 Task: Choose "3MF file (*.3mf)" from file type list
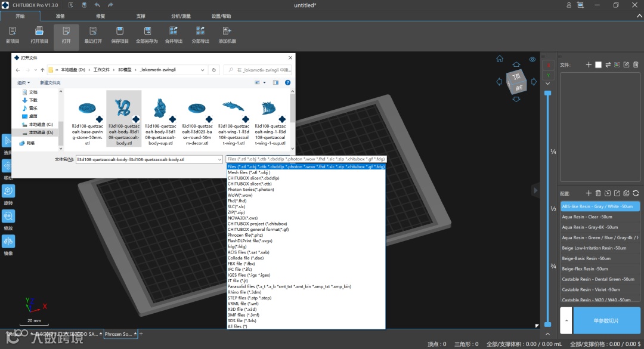pos(244,315)
